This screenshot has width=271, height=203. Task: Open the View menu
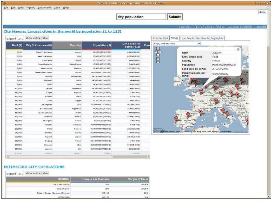pos(21,8)
